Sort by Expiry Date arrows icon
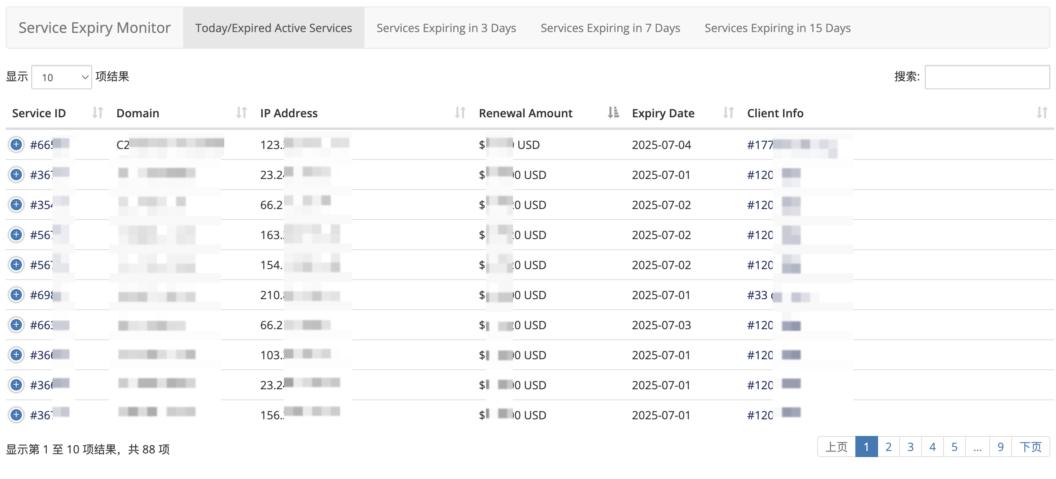The width and height of the screenshot is (1056, 479). coord(728,113)
